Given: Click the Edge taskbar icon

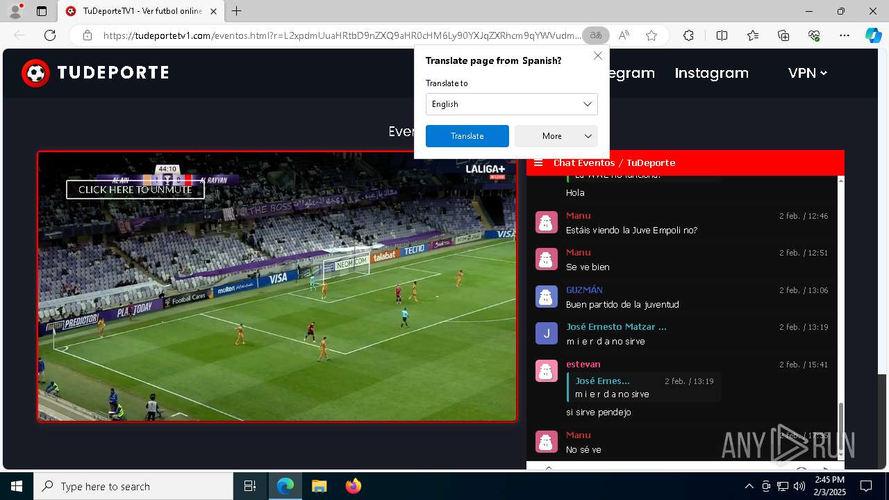Looking at the screenshot, I should point(285,486).
